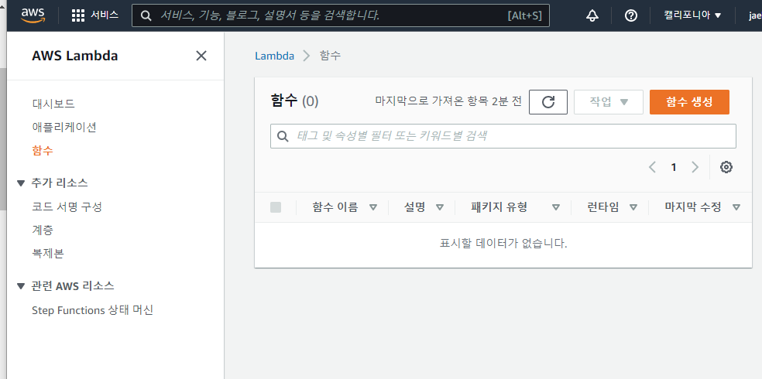This screenshot has width=762, height=379.
Task: Click the 서비스 label in top bar
Action: pos(105,15)
